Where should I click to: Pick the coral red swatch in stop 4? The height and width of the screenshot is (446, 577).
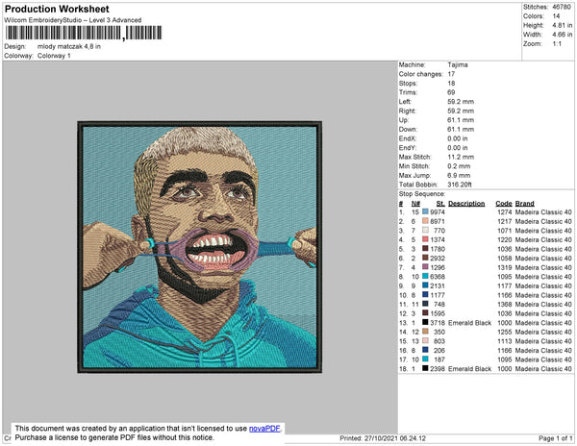click(425, 239)
